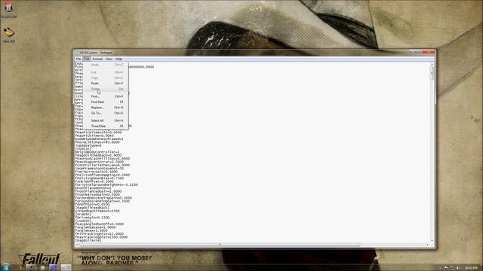Click the [RagdollFeedback] section line

(x=92, y=208)
